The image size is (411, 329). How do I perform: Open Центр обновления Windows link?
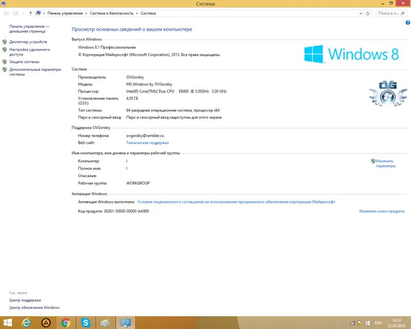[34, 307]
